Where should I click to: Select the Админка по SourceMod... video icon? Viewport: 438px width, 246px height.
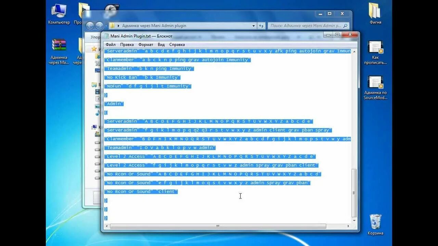coord(375,88)
